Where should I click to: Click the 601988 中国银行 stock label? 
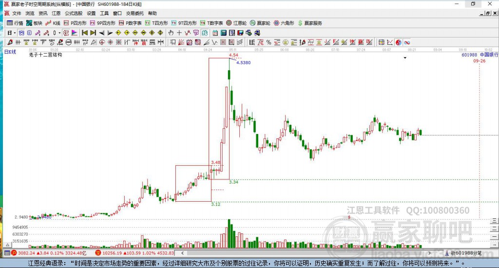(480, 55)
